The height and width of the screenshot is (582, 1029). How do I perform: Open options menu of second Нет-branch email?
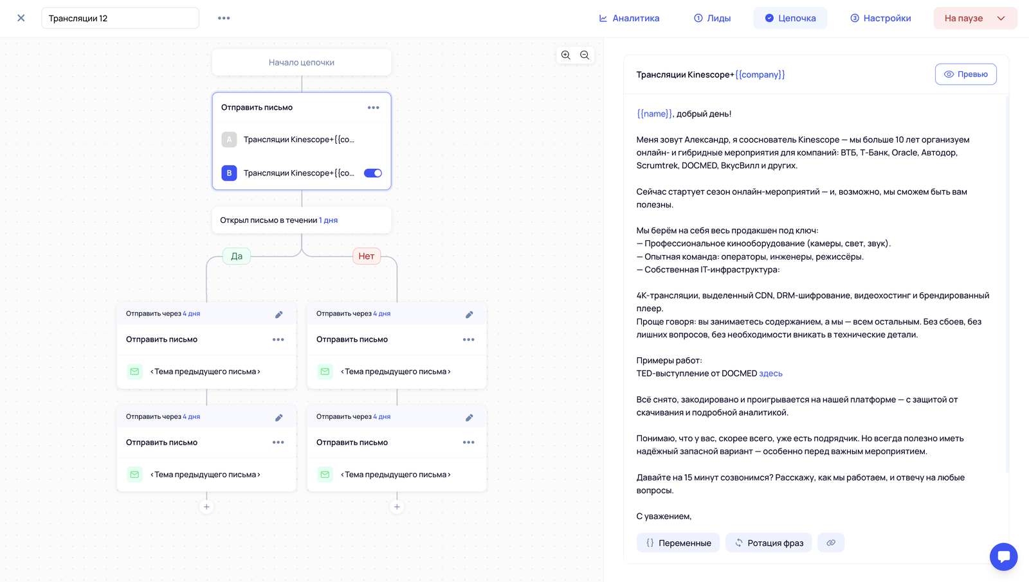pos(469,443)
